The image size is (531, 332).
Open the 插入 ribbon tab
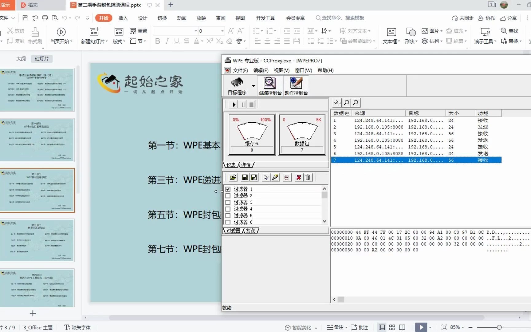pyautogui.click(x=123, y=18)
